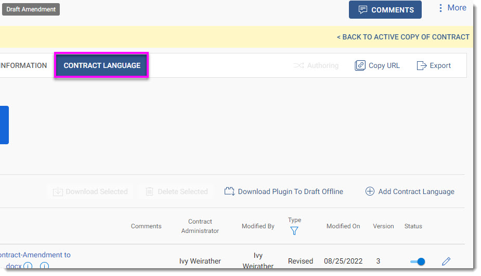Click the three-dot More menu
Screen dimensions: 481x276
click(440, 8)
